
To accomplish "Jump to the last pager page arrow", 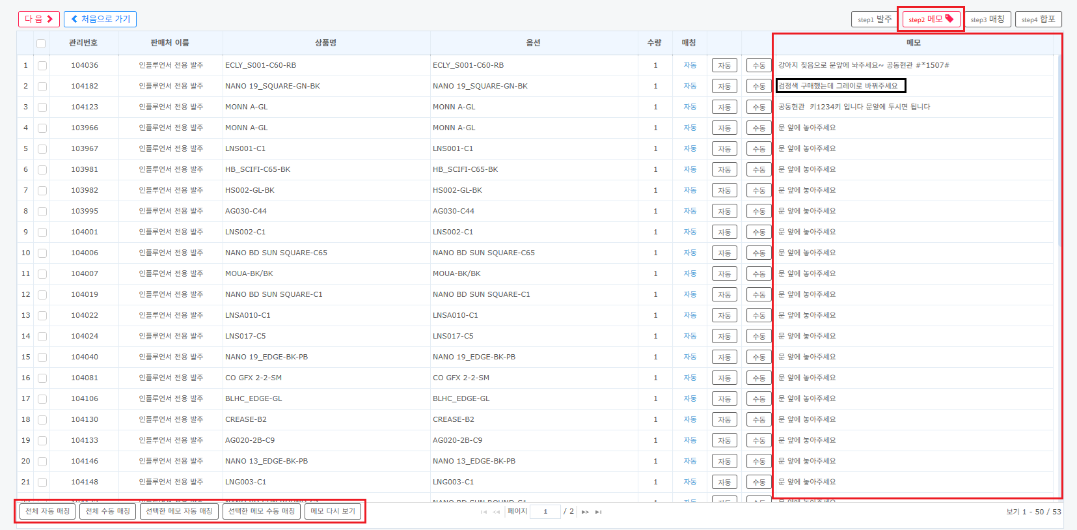I will [599, 512].
